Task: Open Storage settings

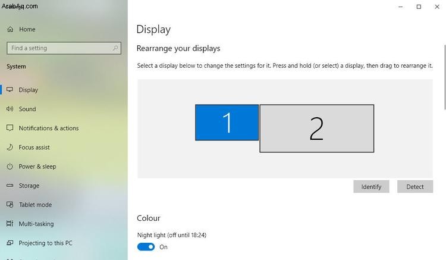Action: pos(29,186)
